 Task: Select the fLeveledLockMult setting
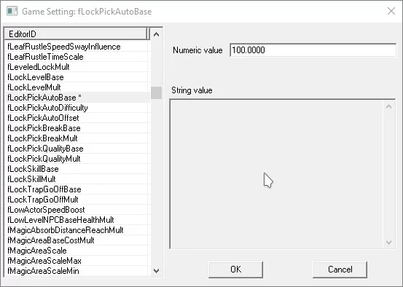pos(77,67)
